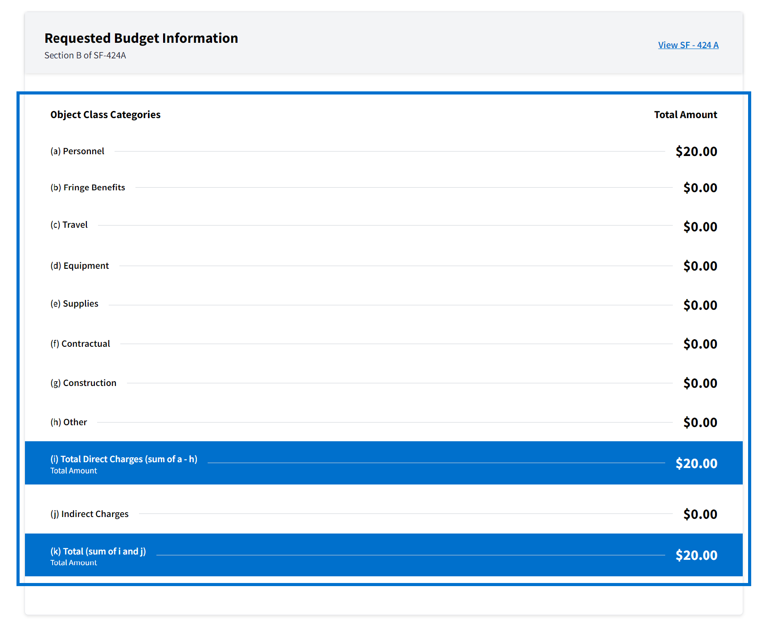
Task: Click the Equipment $0.00 amount
Action: click(x=700, y=266)
